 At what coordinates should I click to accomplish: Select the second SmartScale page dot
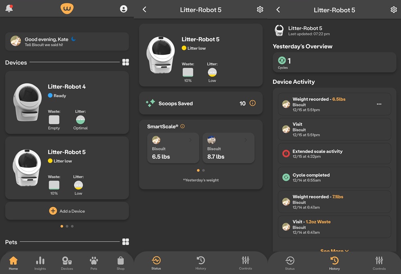click(203, 170)
